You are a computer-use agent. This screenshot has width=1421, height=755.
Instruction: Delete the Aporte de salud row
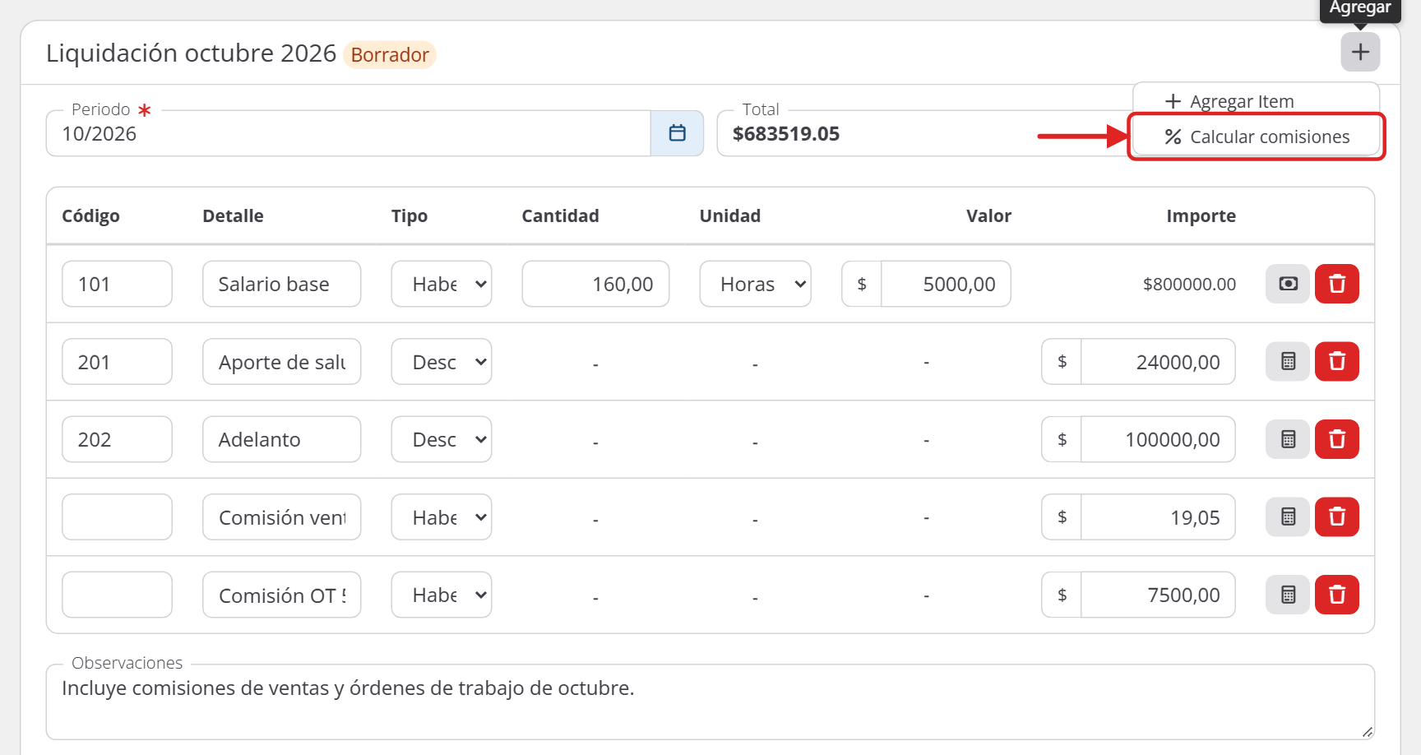[1336, 361]
